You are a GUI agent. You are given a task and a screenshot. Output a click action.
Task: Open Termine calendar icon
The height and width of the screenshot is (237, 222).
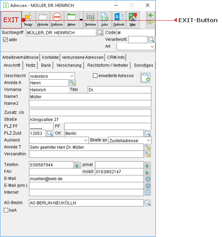pyautogui.click(x=90, y=20)
